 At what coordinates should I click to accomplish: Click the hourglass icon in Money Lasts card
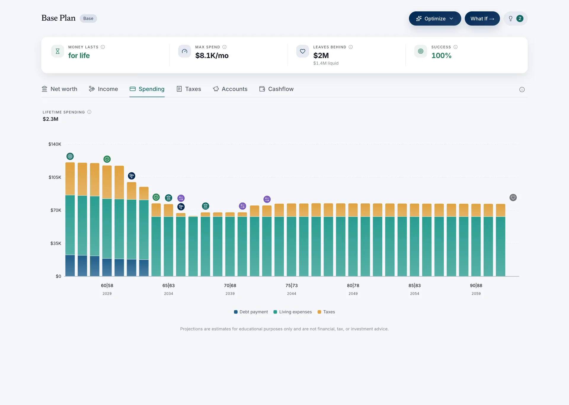57,51
